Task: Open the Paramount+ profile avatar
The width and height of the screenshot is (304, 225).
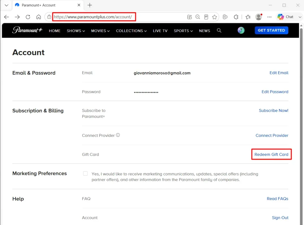Action: click(241, 30)
